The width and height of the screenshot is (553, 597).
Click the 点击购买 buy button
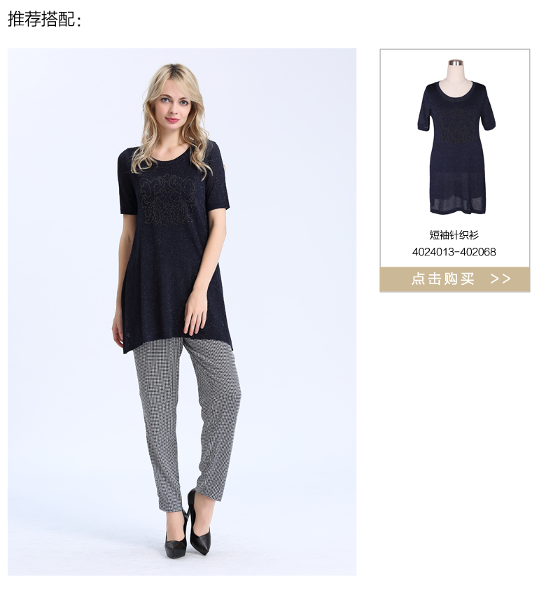[x=455, y=279]
